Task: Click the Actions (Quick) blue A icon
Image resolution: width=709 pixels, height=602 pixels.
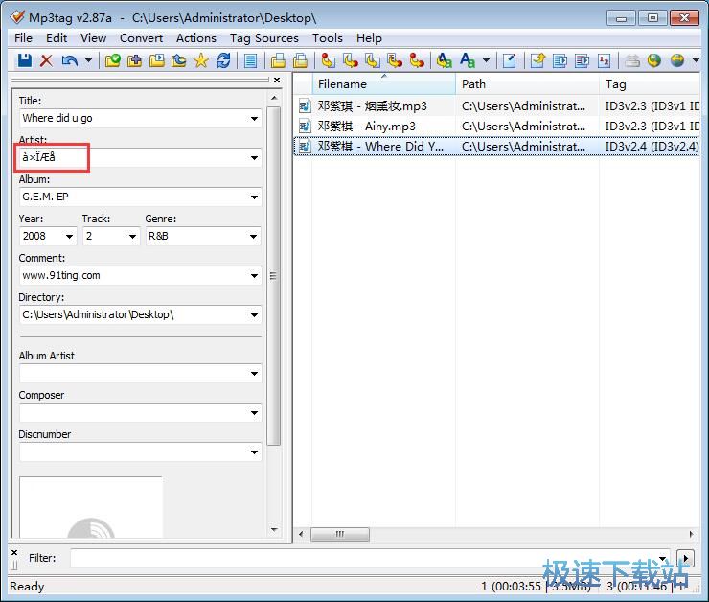Action: (468, 60)
